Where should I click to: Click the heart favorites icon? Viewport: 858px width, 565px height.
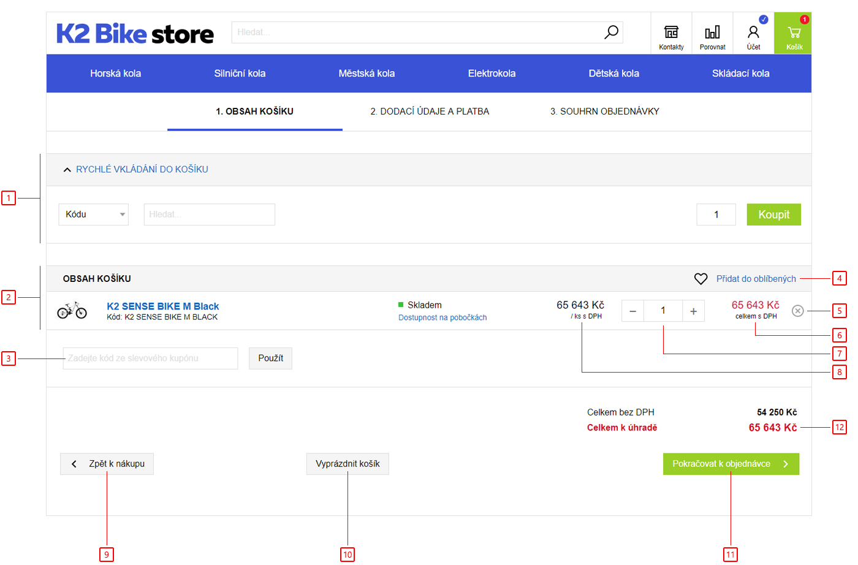click(700, 279)
